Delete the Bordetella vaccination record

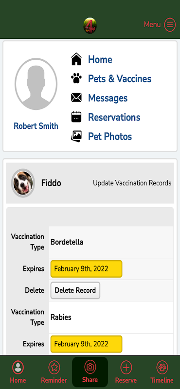point(75,290)
